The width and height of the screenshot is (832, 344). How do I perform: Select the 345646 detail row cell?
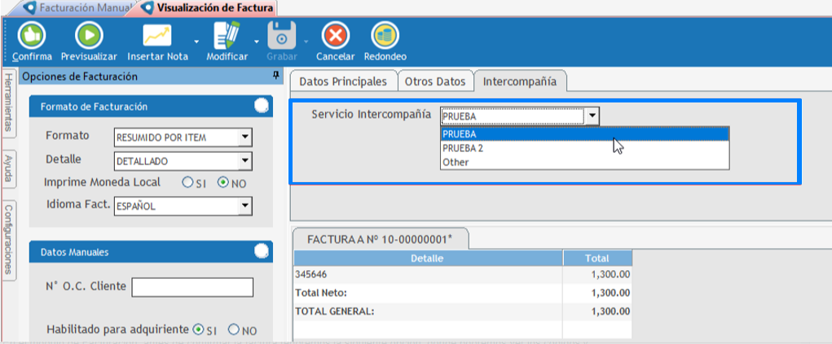(x=428, y=275)
